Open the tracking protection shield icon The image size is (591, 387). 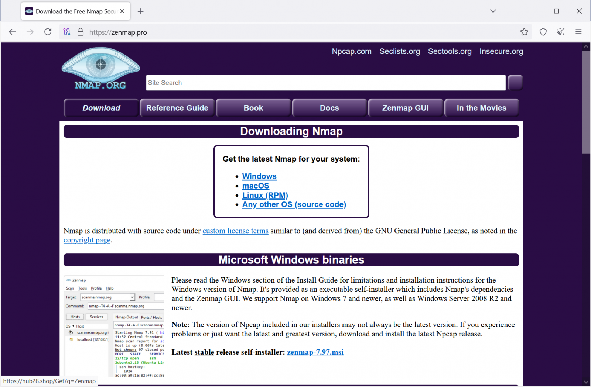(543, 32)
